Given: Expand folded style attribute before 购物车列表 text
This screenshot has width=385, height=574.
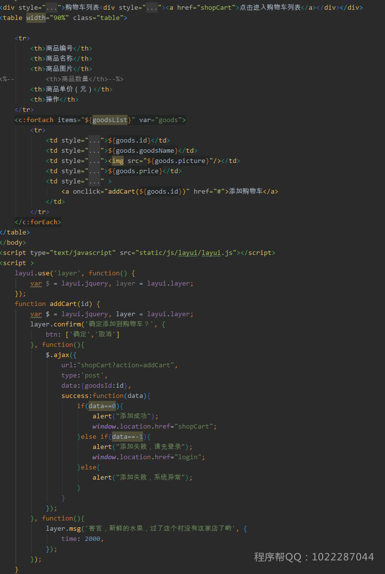Looking at the screenshot, I should [52, 7].
